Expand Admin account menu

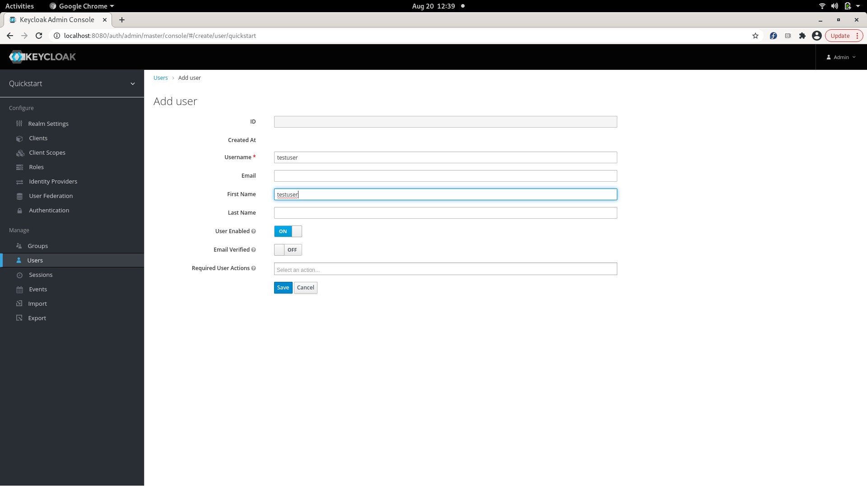coord(841,57)
